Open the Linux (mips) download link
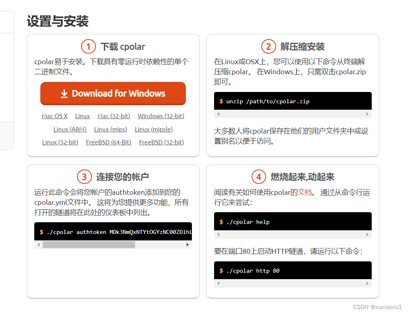This screenshot has width=408, height=313. point(110,129)
